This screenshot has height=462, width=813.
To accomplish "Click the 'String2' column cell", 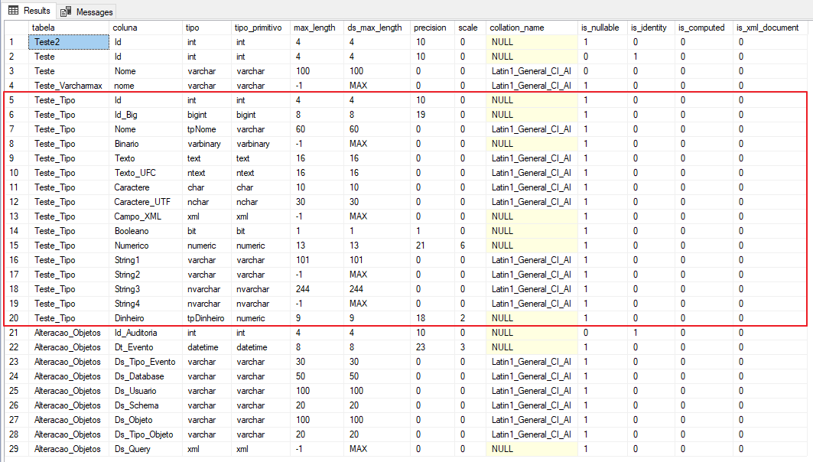I will (145, 275).
